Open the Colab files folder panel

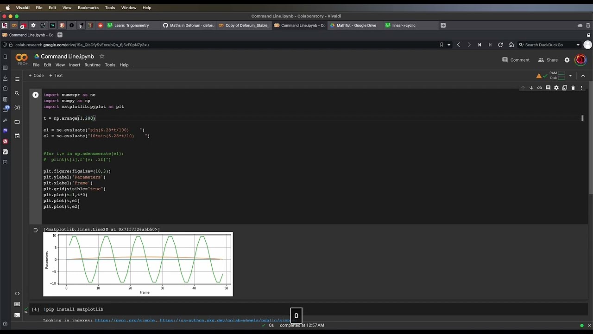pos(17,122)
